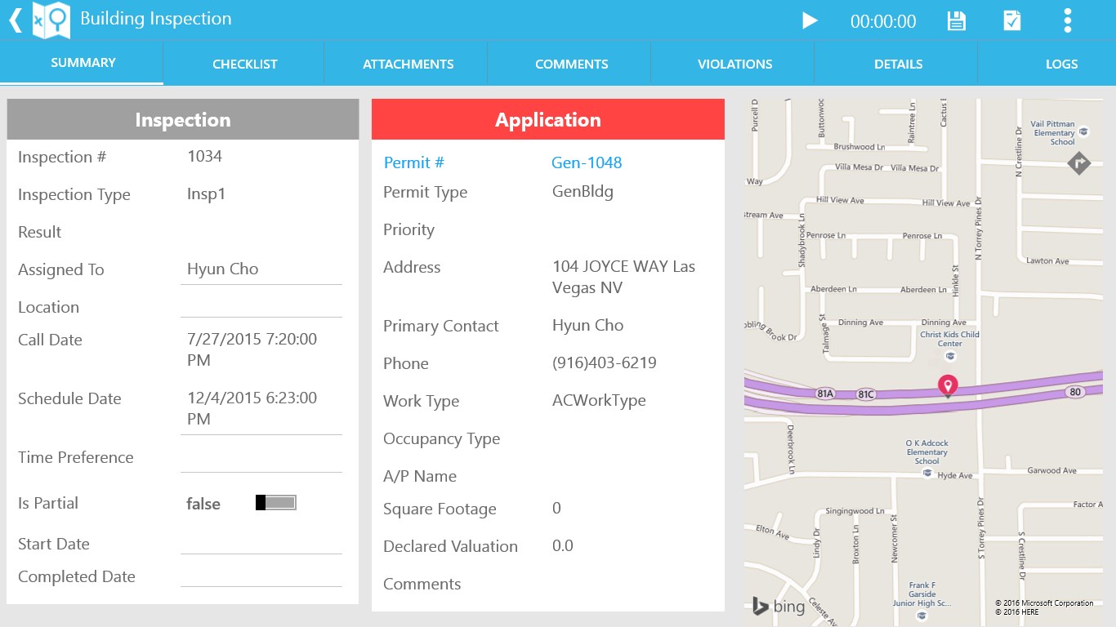1116x627 pixels.
Task: Toggle the Is Partial switch
Action: coord(277,502)
